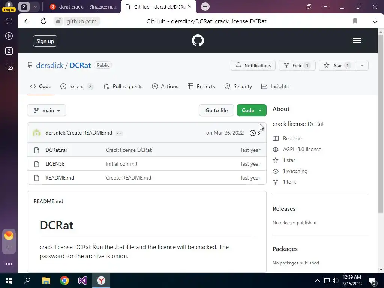Viewport: 384px width, 288px height.
Task: View commit history clock icon showing 3
Action: (x=255, y=133)
